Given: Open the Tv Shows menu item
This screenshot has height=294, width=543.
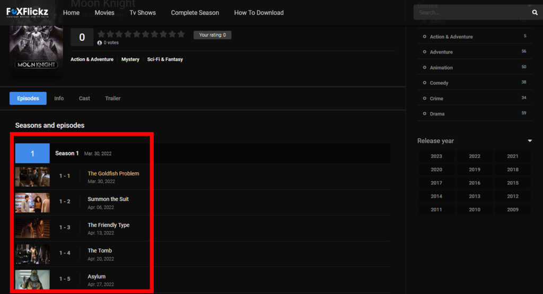Looking at the screenshot, I should pyautogui.click(x=143, y=13).
